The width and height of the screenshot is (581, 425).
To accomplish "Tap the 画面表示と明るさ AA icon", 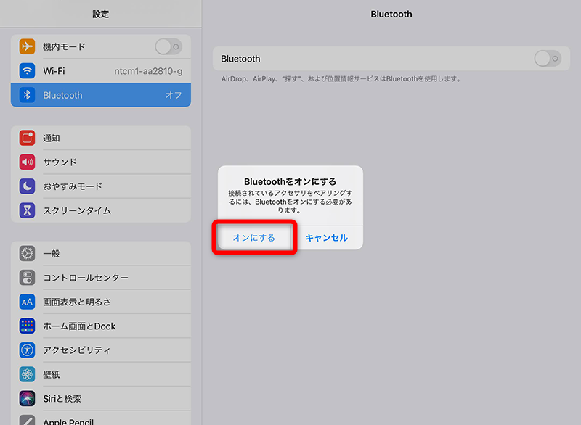I will [x=27, y=302].
